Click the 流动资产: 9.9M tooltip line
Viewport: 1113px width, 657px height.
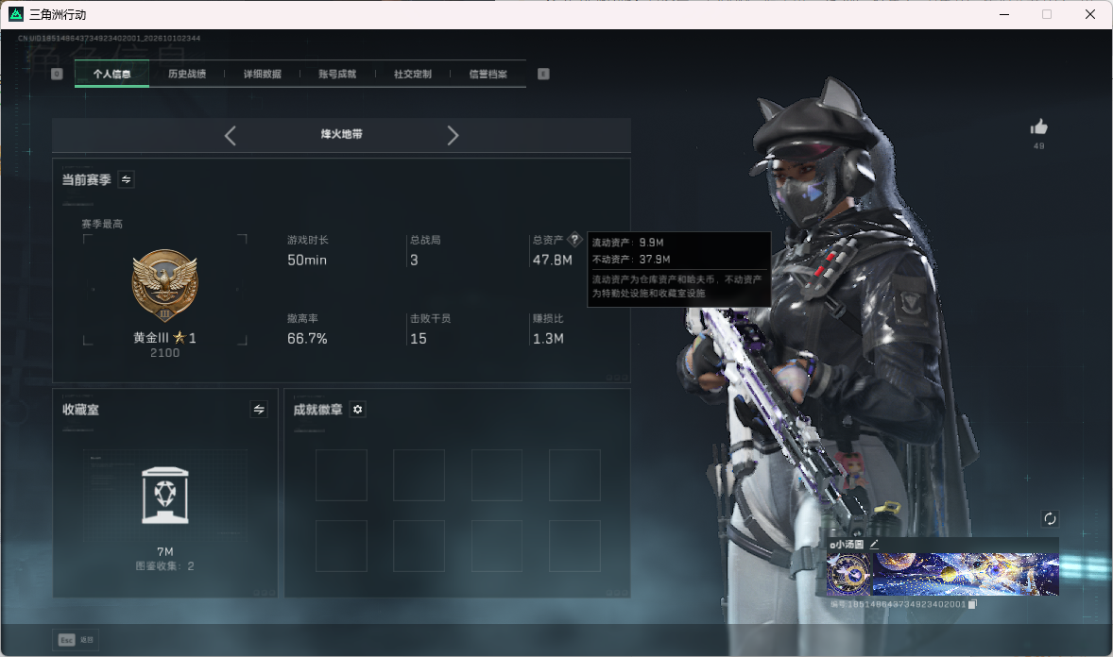(x=628, y=243)
